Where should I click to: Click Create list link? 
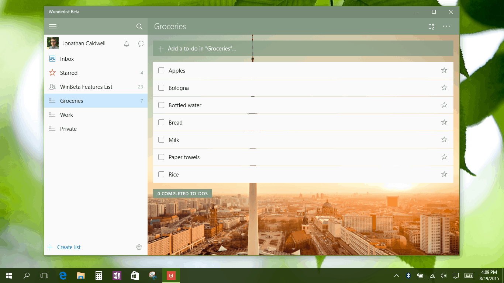[69, 247]
